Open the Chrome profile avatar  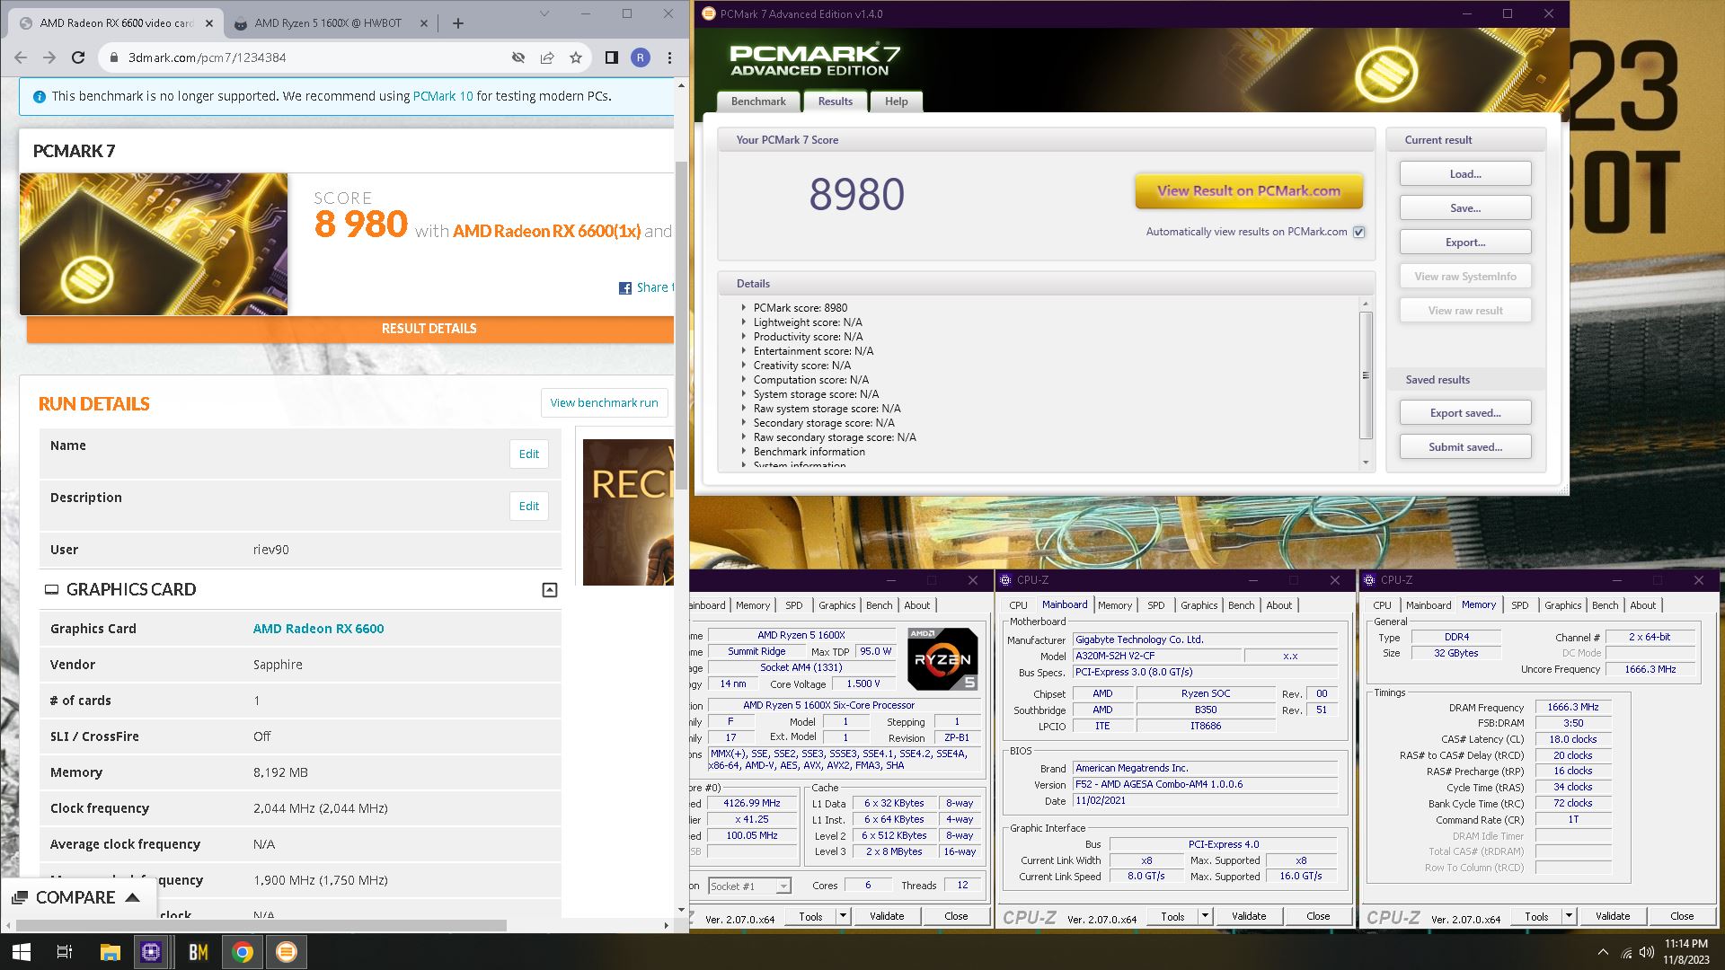[640, 57]
